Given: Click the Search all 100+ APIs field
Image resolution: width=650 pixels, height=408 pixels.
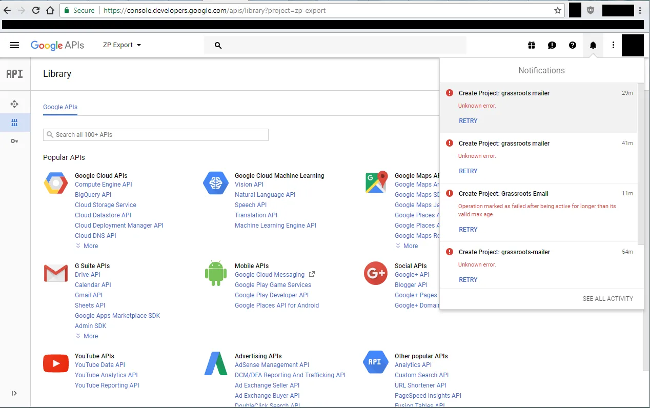Looking at the screenshot, I should [x=156, y=135].
